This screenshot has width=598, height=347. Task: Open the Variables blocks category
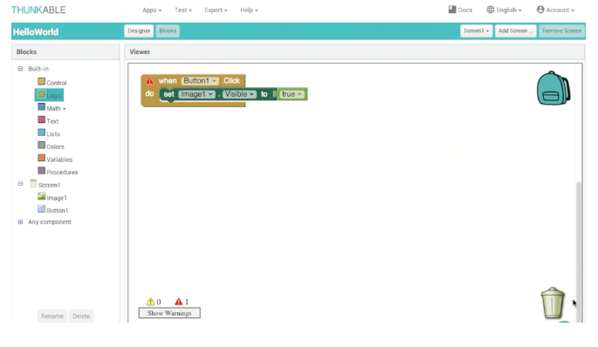coord(55,159)
